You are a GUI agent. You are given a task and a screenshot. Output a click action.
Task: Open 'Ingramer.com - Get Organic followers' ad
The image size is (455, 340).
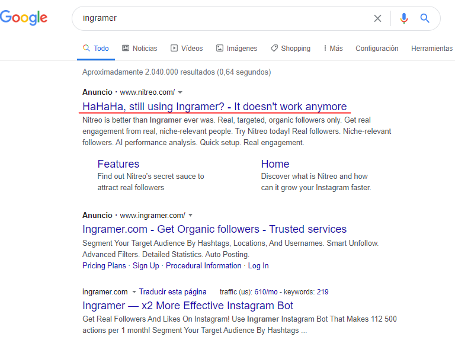(x=214, y=229)
